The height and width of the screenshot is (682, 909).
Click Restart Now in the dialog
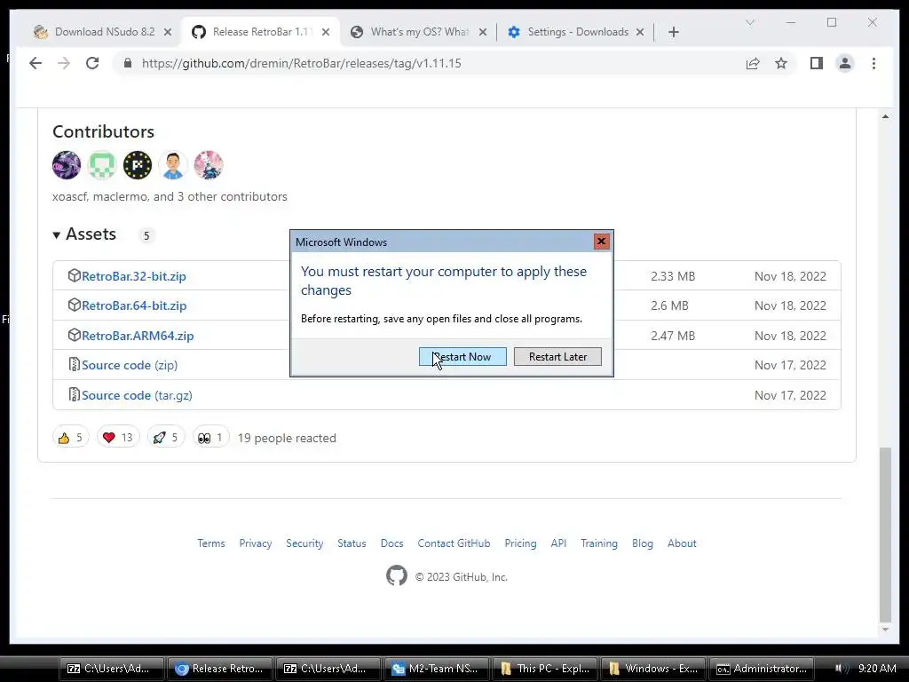(462, 357)
